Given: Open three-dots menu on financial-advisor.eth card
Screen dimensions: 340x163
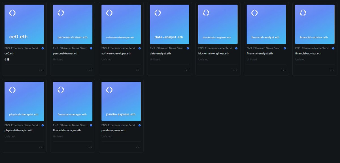Looking at the screenshot, I should click(x=332, y=70).
